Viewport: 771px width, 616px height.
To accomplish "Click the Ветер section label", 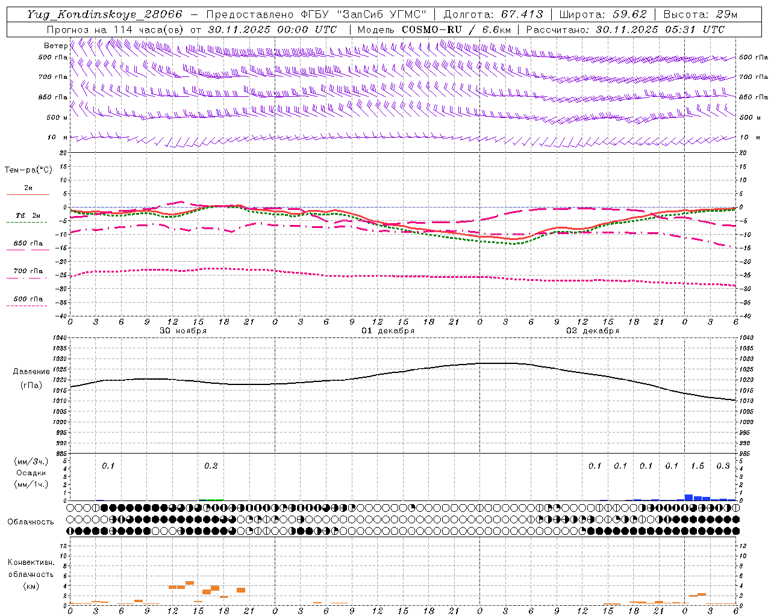I will [x=55, y=46].
